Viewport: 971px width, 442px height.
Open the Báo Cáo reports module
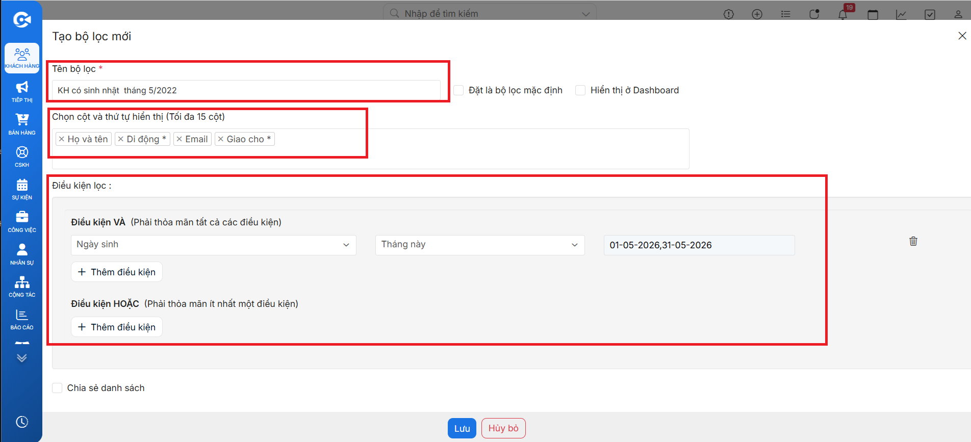22,319
